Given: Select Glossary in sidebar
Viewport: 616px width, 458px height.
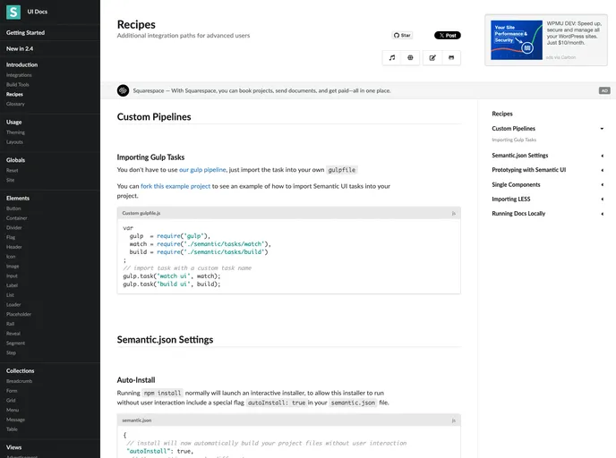Looking at the screenshot, I should pos(15,104).
